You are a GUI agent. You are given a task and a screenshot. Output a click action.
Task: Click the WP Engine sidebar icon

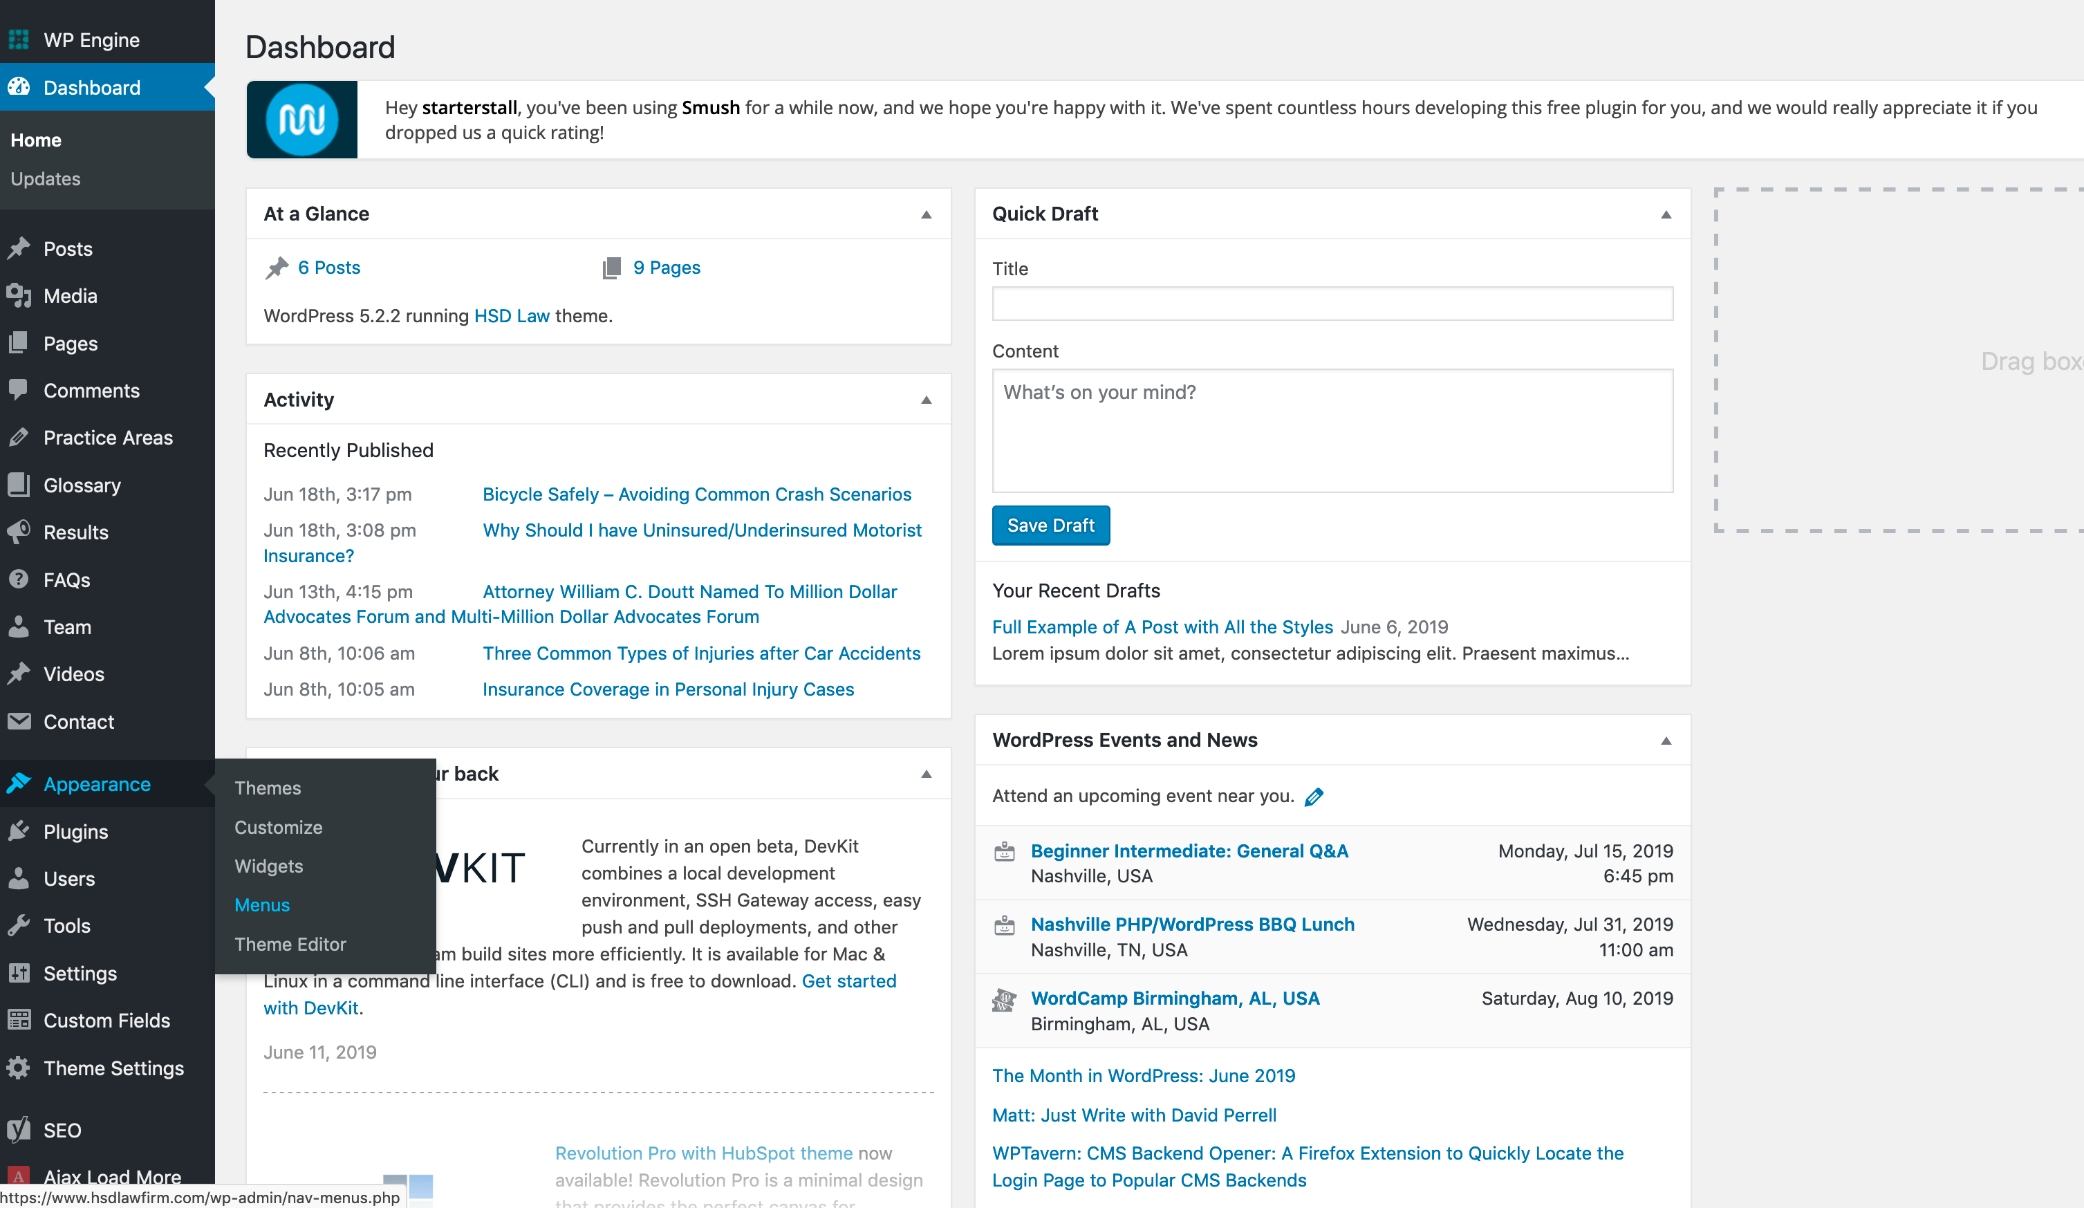(x=19, y=39)
